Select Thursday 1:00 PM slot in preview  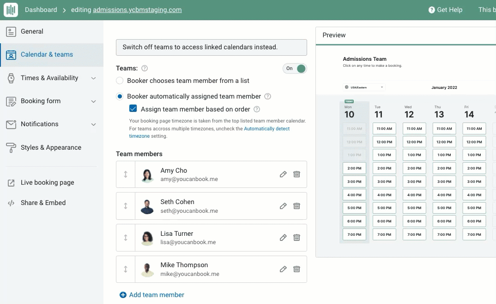[444, 155]
